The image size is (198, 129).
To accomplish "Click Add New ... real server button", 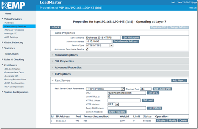I will (x=179, y=80).
